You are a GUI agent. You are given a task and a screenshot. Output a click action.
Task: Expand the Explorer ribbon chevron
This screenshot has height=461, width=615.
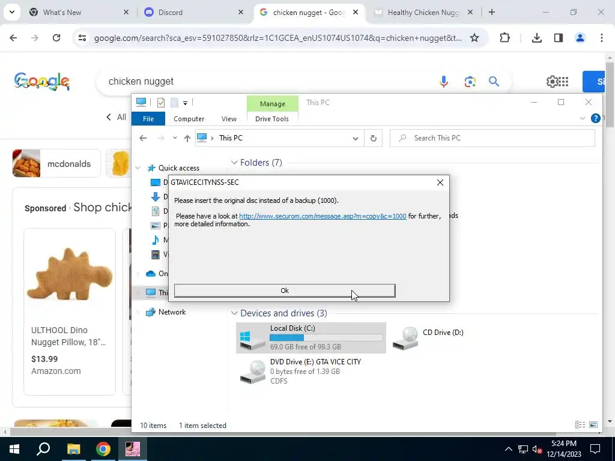click(583, 118)
